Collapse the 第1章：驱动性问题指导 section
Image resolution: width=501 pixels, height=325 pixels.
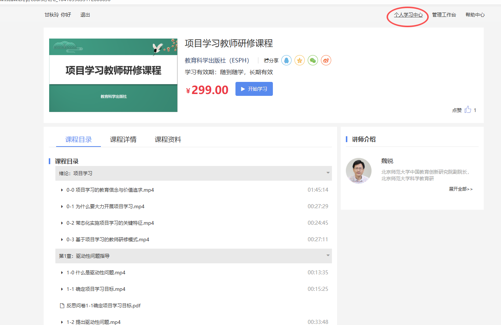pos(328,256)
